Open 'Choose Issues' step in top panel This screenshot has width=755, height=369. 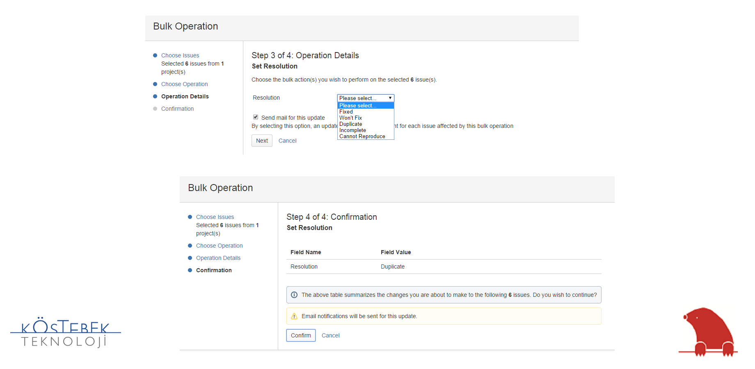click(180, 55)
